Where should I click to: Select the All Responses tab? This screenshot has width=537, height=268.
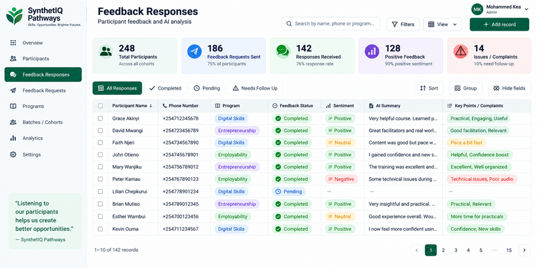click(117, 88)
